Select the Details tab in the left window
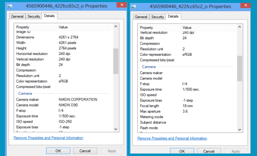This screenshot has height=156, width=257. [49, 16]
